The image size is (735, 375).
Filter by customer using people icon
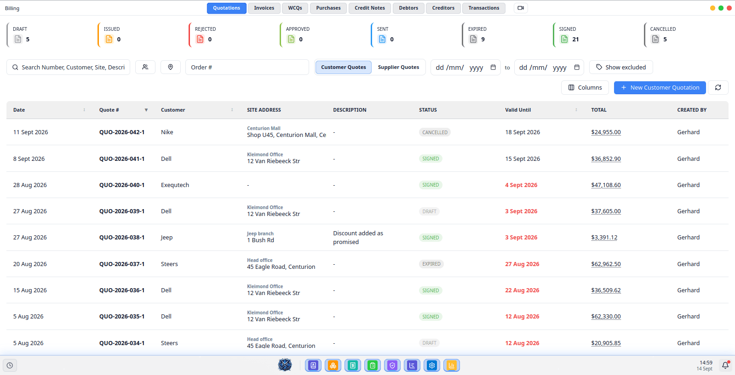145,67
